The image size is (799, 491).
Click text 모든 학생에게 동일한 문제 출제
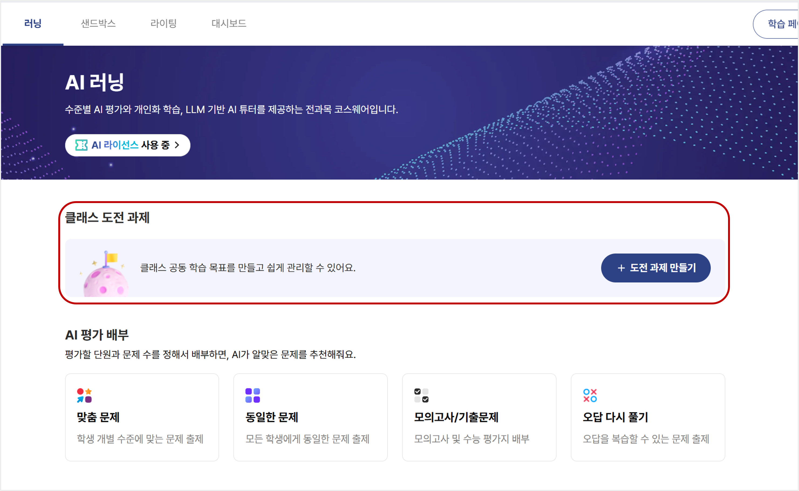307,439
